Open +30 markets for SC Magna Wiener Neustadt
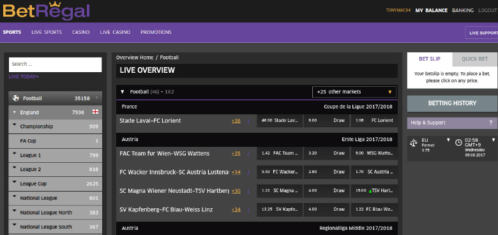Image resolution: width=498 pixels, height=235 pixels. pos(236,191)
